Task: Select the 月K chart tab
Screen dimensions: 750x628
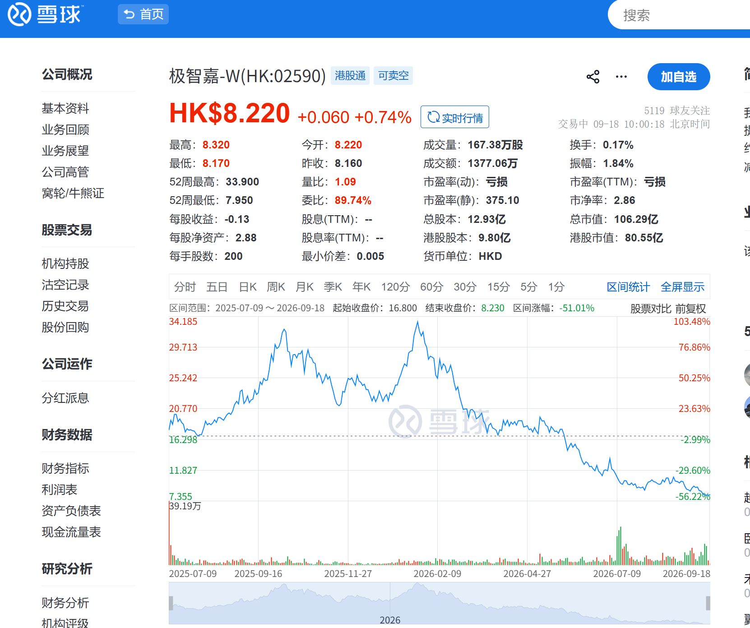Action: pyautogui.click(x=305, y=287)
